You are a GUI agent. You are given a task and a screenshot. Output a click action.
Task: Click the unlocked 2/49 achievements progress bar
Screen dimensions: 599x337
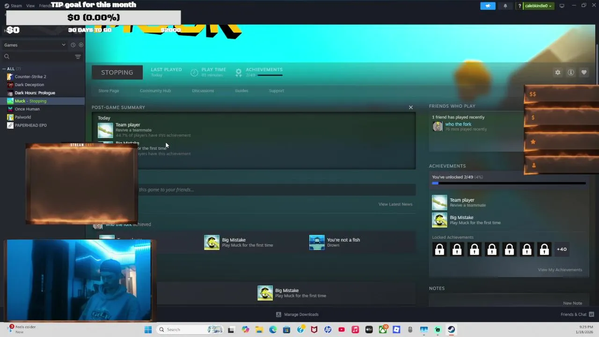click(x=509, y=183)
